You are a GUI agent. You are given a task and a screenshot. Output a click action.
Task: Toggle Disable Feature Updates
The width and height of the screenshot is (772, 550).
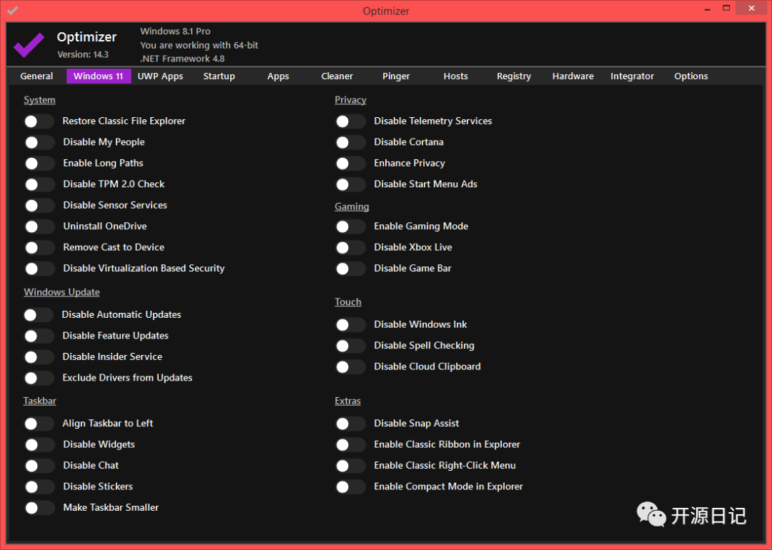[39, 336]
